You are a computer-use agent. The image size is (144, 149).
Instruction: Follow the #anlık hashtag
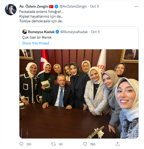tap(47, 37)
